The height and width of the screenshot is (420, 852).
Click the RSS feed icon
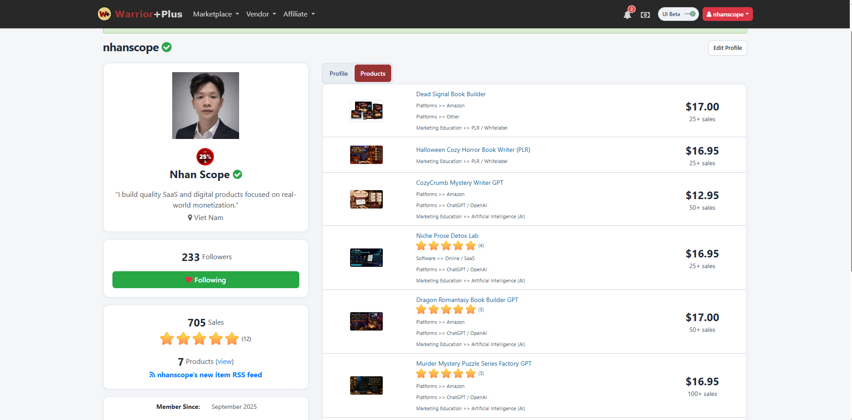(152, 375)
